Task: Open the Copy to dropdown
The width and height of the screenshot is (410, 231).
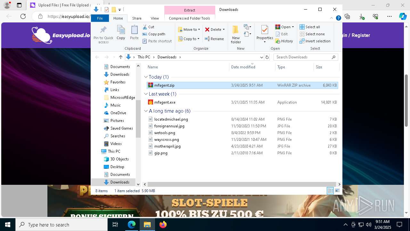Action: click(189, 39)
